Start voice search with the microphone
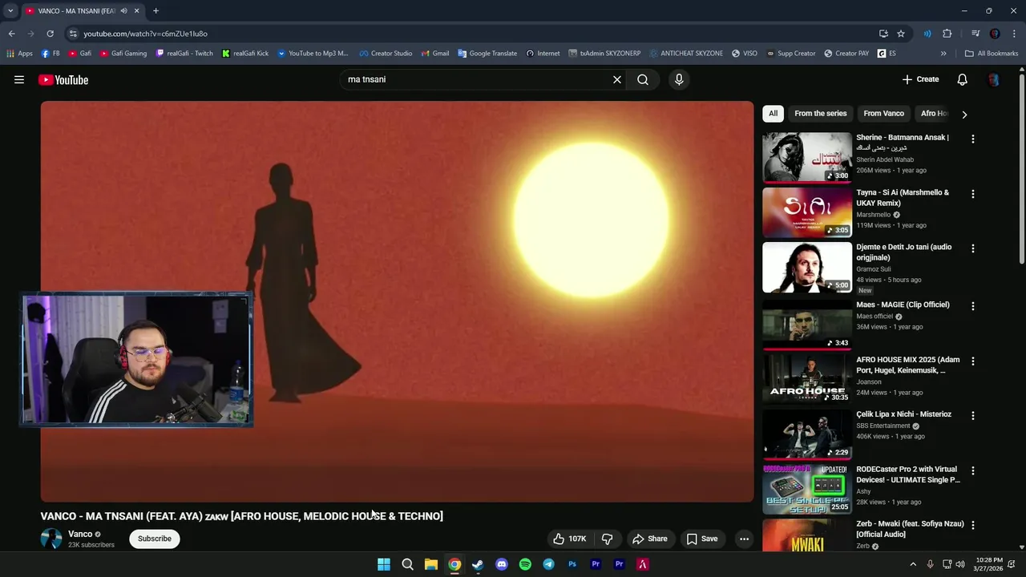This screenshot has width=1026, height=577. tap(679, 79)
